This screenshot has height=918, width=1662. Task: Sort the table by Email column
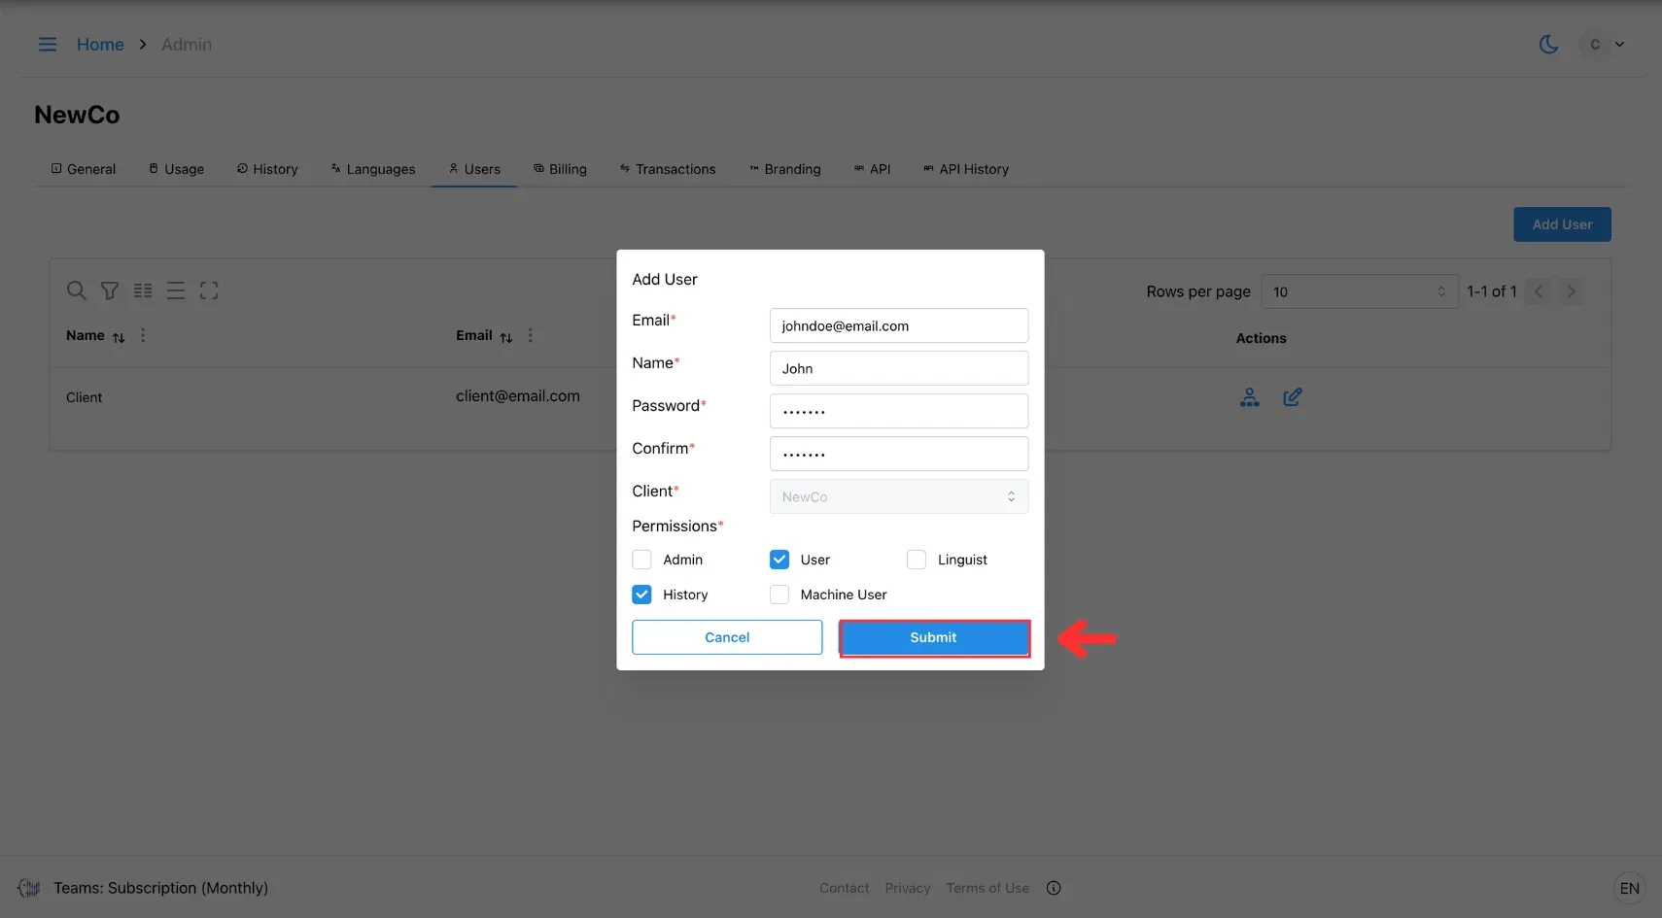pos(506,337)
